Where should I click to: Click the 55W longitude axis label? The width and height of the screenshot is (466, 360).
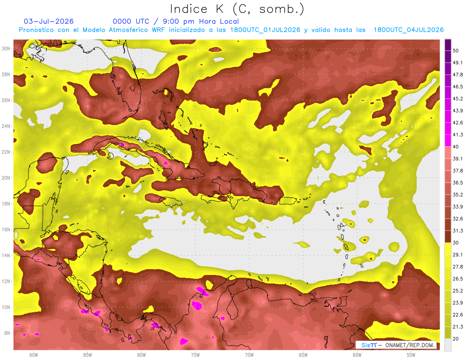pyautogui.click(x=411, y=355)
